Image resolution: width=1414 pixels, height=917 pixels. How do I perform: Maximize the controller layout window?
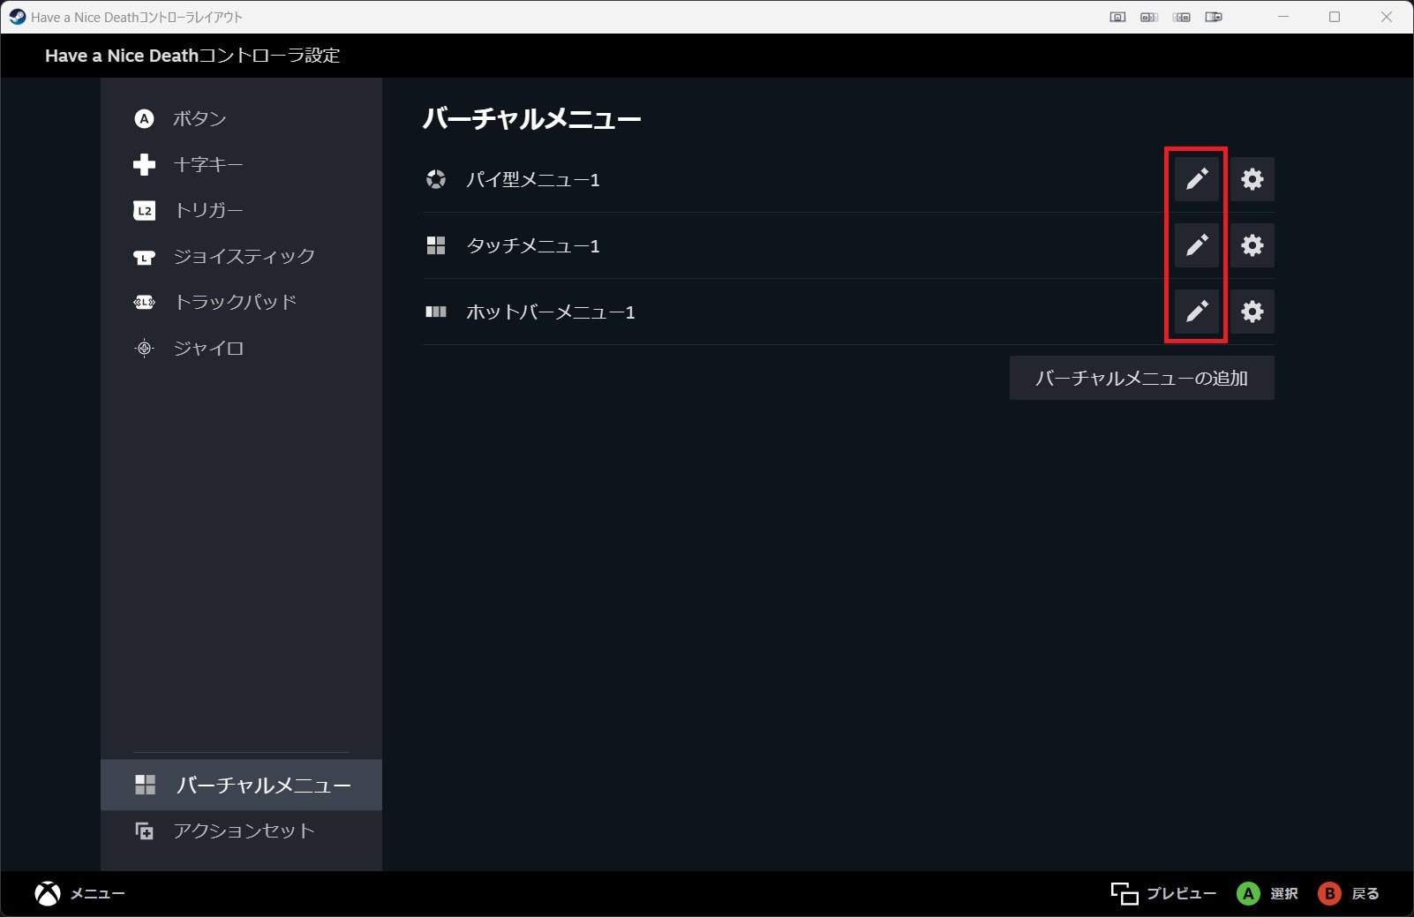click(1335, 17)
